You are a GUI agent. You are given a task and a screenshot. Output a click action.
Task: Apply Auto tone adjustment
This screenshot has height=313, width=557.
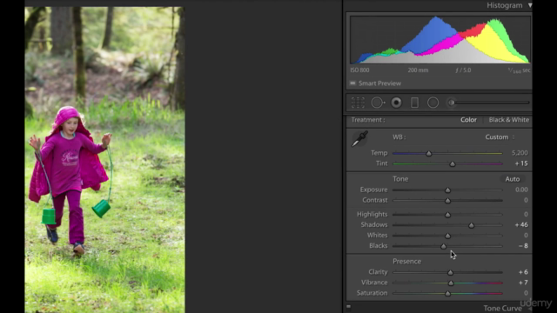point(513,179)
